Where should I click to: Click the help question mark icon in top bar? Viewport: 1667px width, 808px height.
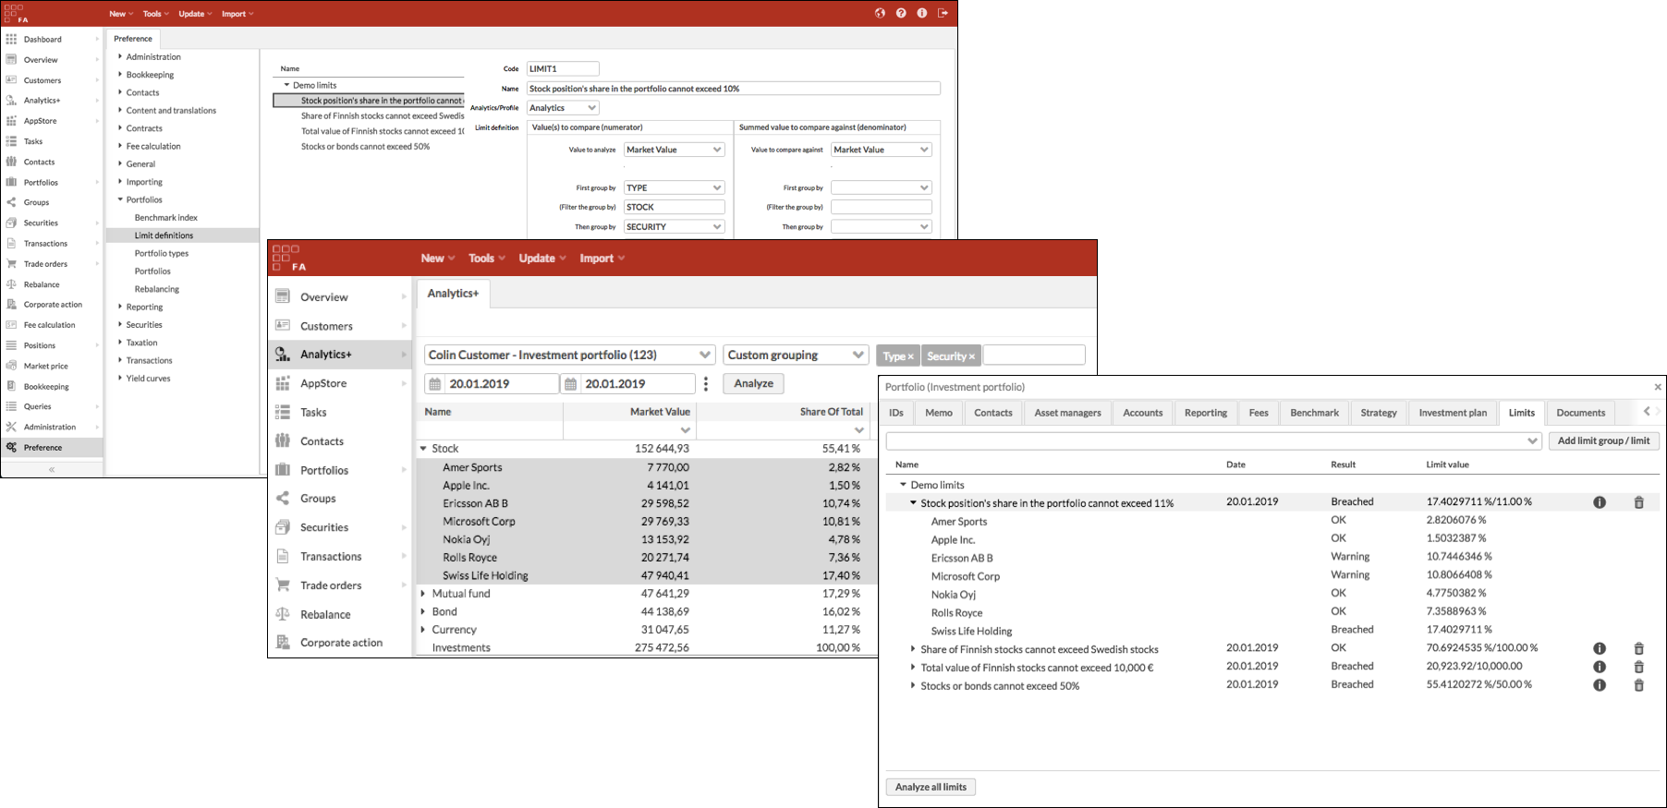point(901,13)
